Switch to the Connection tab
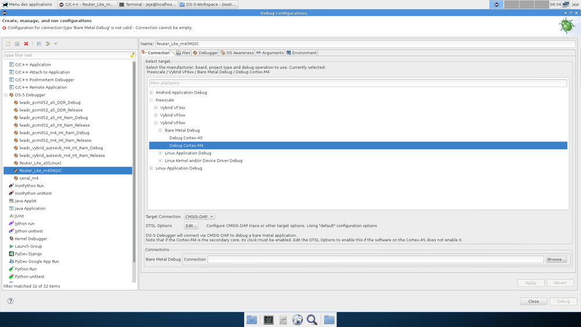This screenshot has height=327, width=581. [x=156, y=52]
